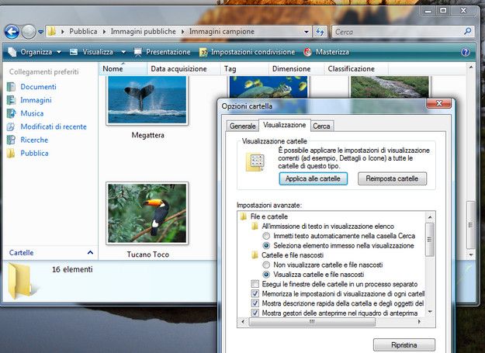
Task: Switch to the Generale tab
Action: pos(242,126)
